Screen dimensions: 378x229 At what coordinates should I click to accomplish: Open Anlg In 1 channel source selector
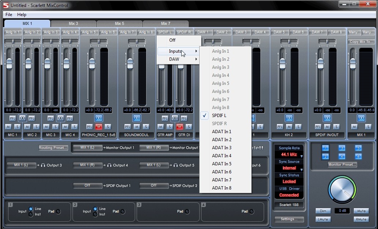13,32
